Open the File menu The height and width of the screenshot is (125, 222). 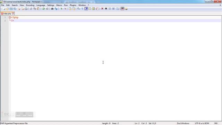(x=2, y=5)
